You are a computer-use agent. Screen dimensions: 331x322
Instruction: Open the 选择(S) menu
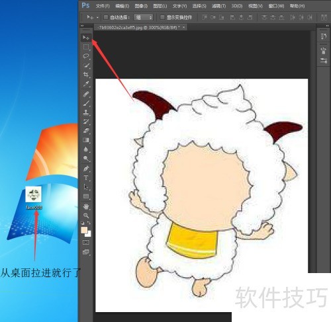click(x=199, y=6)
